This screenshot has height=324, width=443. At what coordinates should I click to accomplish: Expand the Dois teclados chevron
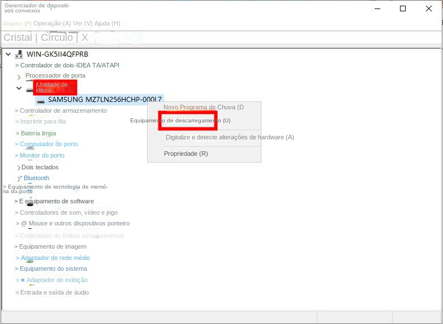click(x=19, y=168)
